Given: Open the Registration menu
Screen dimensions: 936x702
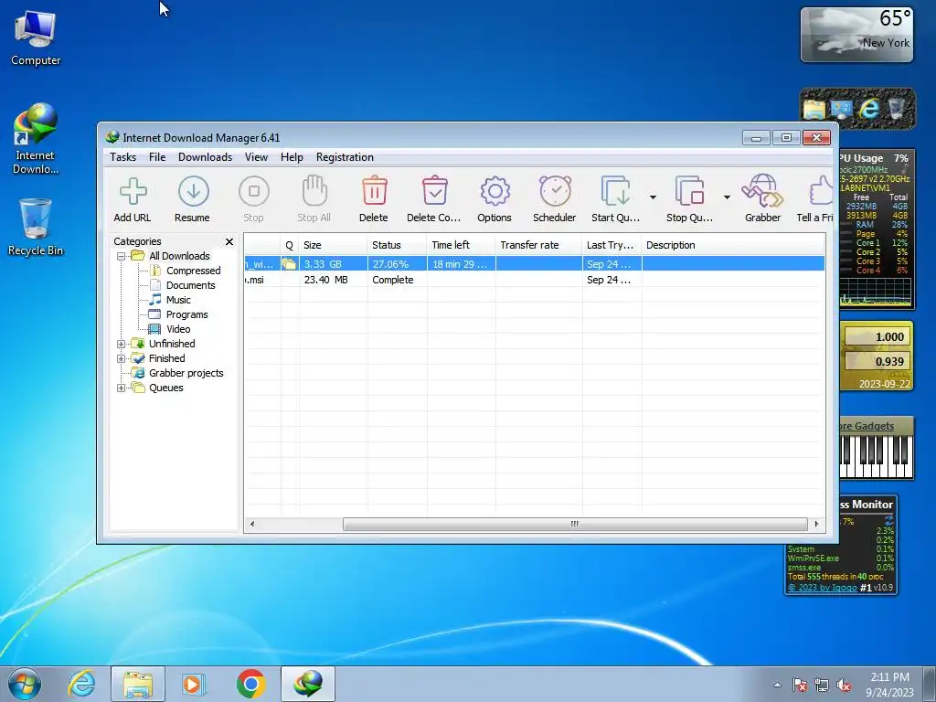Looking at the screenshot, I should tap(345, 157).
